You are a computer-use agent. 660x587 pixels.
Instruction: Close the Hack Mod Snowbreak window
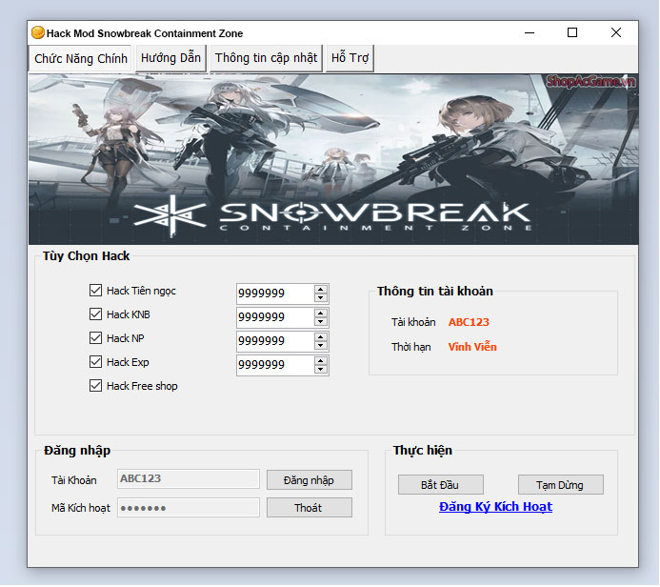pos(616,32)
